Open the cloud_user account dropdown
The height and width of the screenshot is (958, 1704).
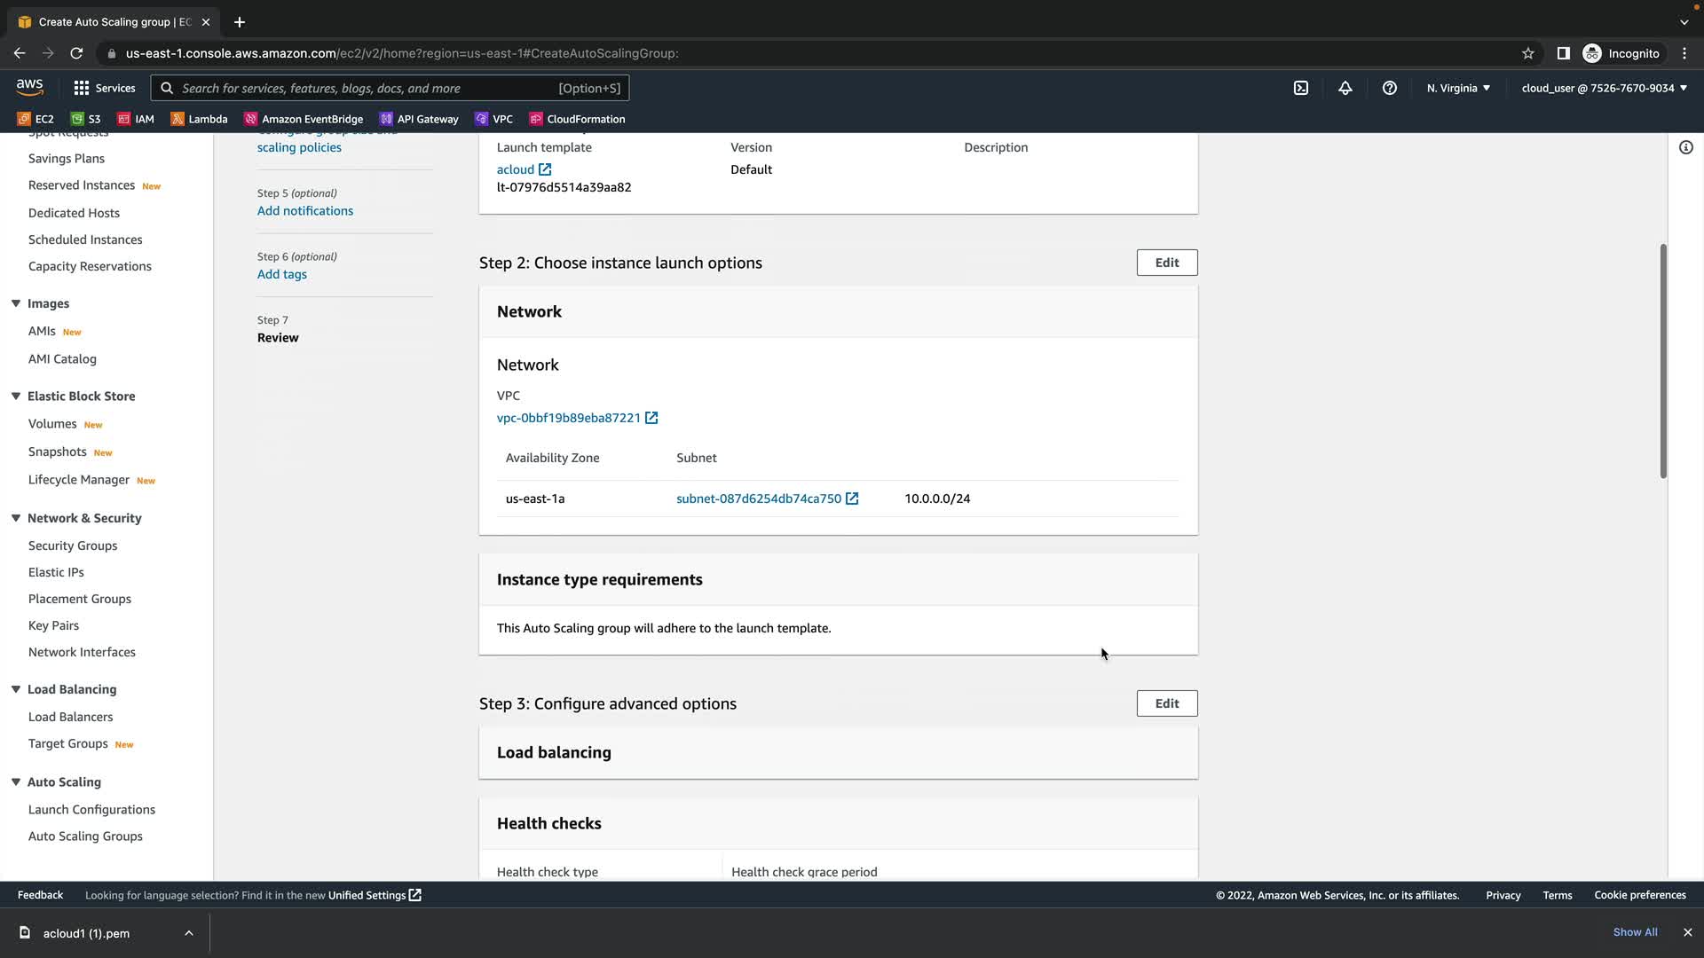pyautogui.click(x=1604, y=88)
